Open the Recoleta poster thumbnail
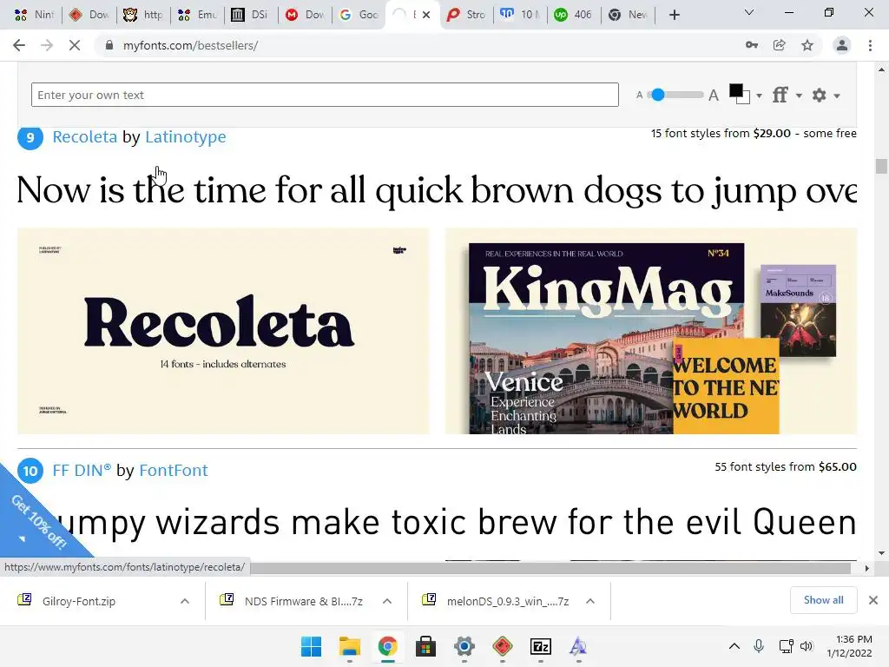889x667 pixels. (223, 331)
